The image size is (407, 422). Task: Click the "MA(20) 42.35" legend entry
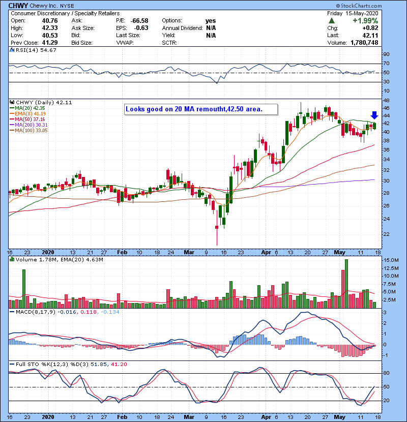(27, 108)
